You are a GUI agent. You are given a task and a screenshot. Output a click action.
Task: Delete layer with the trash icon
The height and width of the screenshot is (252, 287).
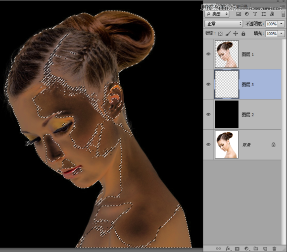274,249
